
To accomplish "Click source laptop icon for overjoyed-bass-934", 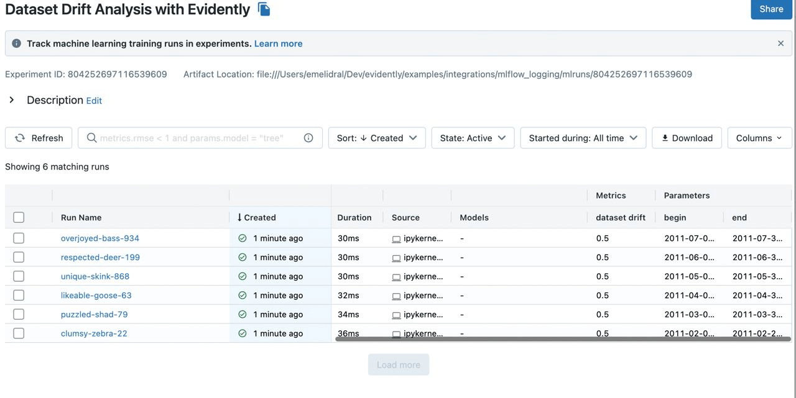I will (x=396, y=238).
